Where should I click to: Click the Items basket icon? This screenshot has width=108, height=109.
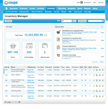coord(13,46)
